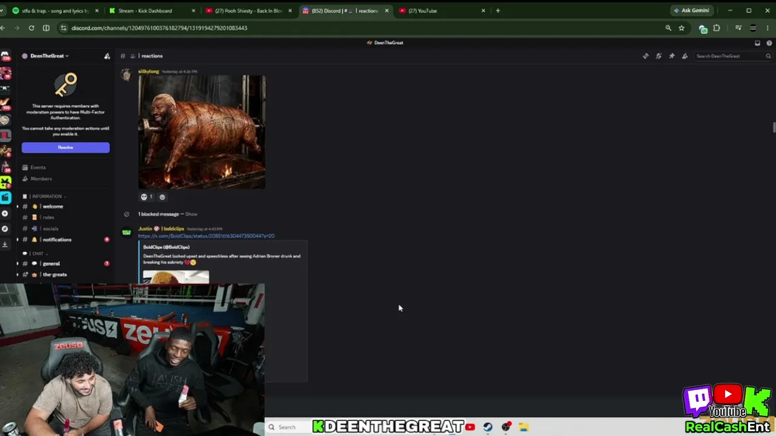Open siilkylong's user profile name
This screenshot has height=436, width=776.
pyautogui.click(x=149, y=71)
